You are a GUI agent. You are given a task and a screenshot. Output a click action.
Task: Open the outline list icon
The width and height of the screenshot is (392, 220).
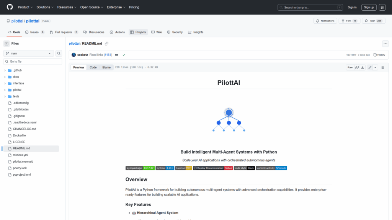[x=382, y=67]
